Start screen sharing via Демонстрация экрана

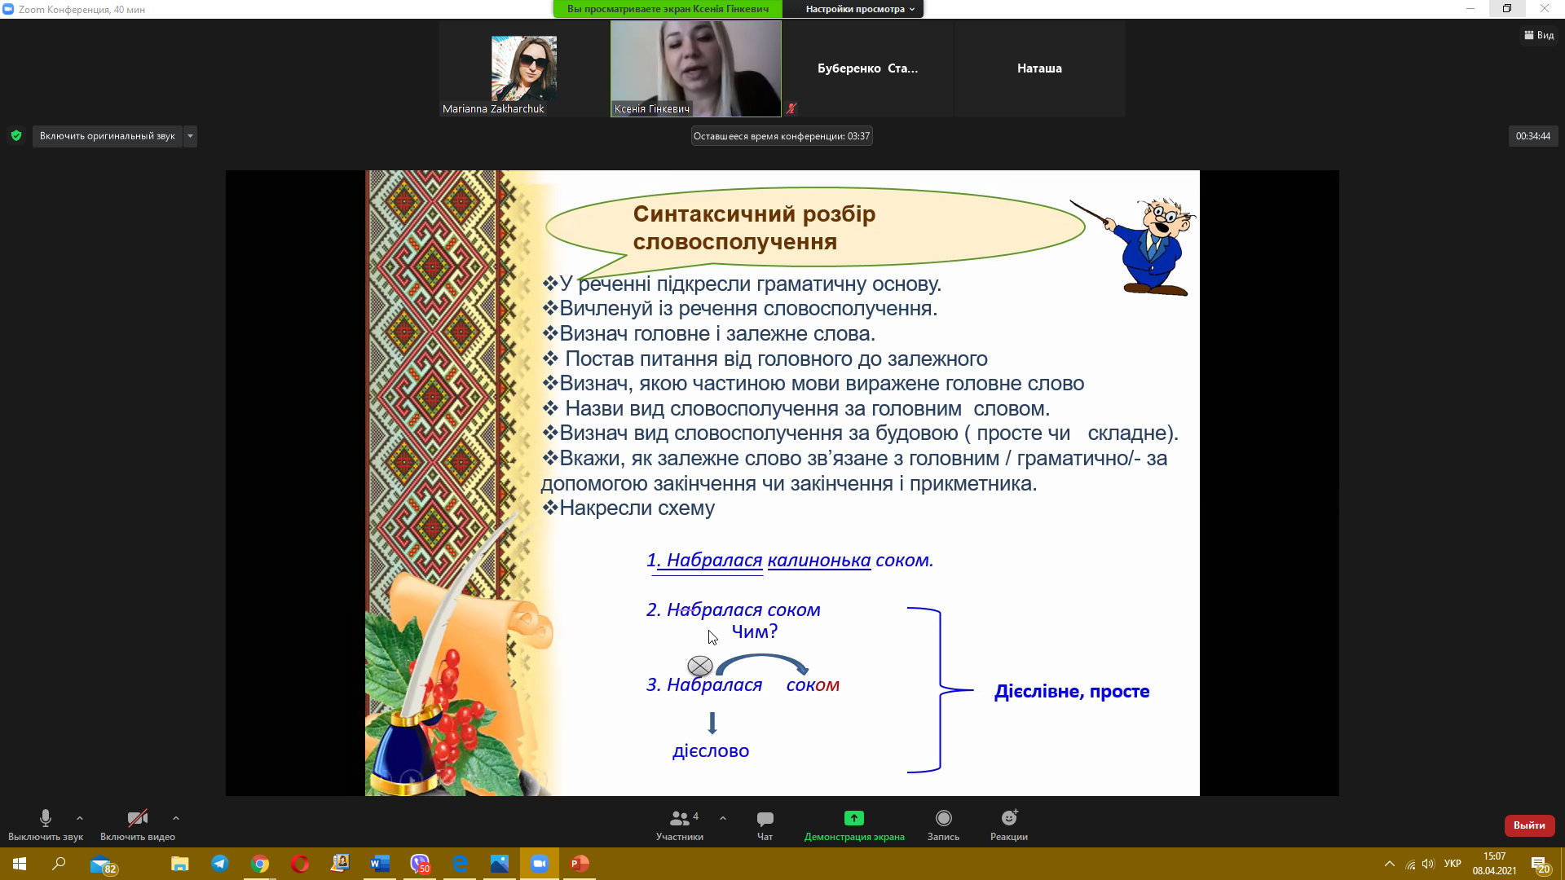point(853,825)
